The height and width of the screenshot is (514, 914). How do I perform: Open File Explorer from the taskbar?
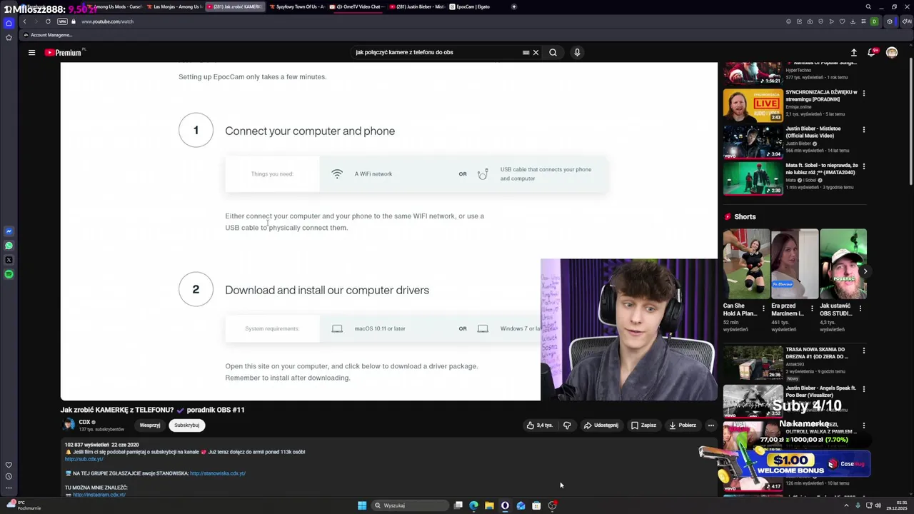489,505
